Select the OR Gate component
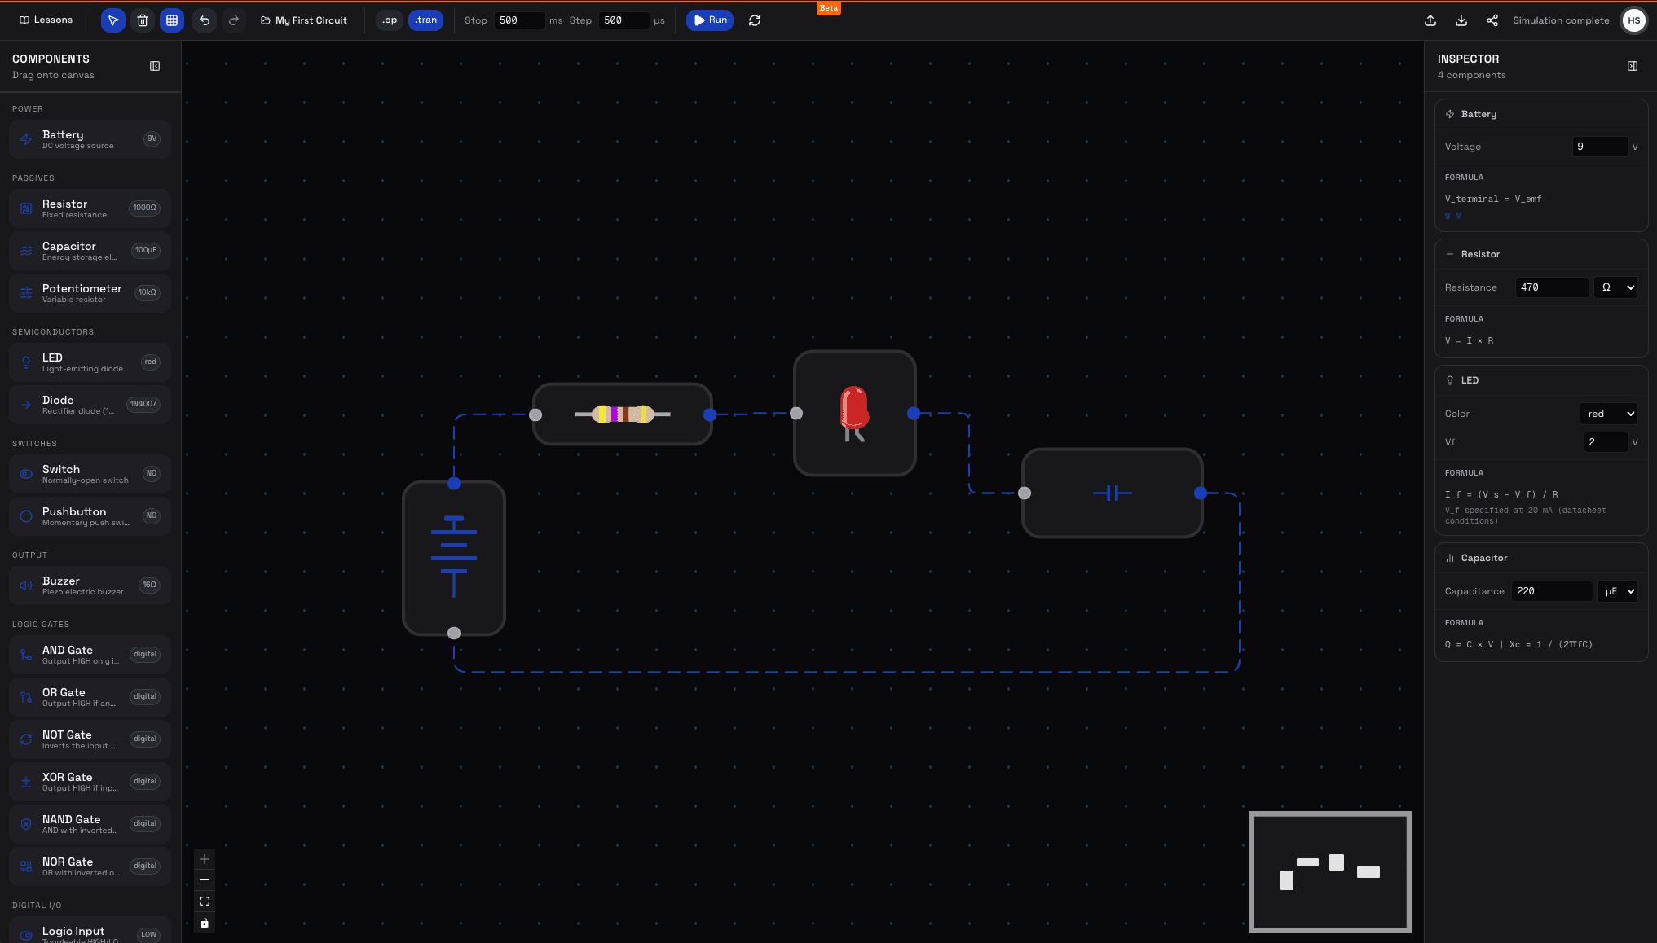 (x=90, y=697)
